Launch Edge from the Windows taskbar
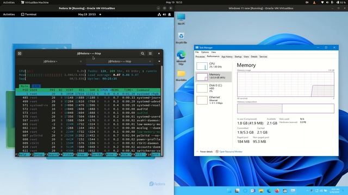The width and height of the screenshot is (348, 195). (x=269, y=191)
